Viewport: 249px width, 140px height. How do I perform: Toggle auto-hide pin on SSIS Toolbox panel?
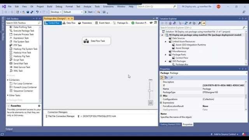[x=37, y=19]
